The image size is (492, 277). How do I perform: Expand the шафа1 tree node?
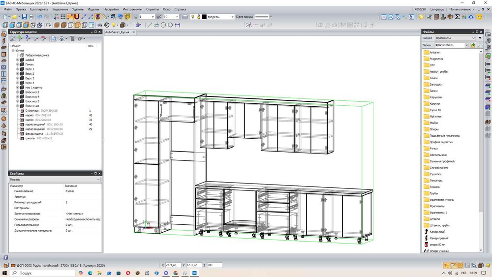[18, 60]
